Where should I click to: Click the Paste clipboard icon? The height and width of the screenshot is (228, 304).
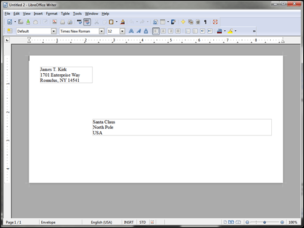[111, 22]
